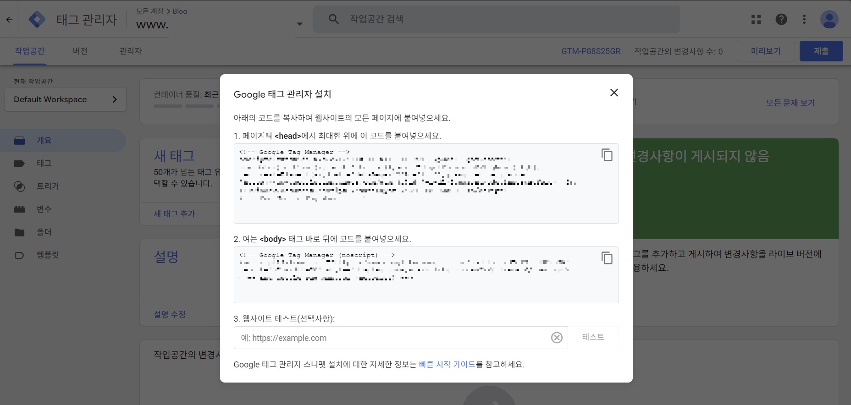Click the 모든 문제 보기 link
This screenshot has height=405, width=851.
pos(790,103)
